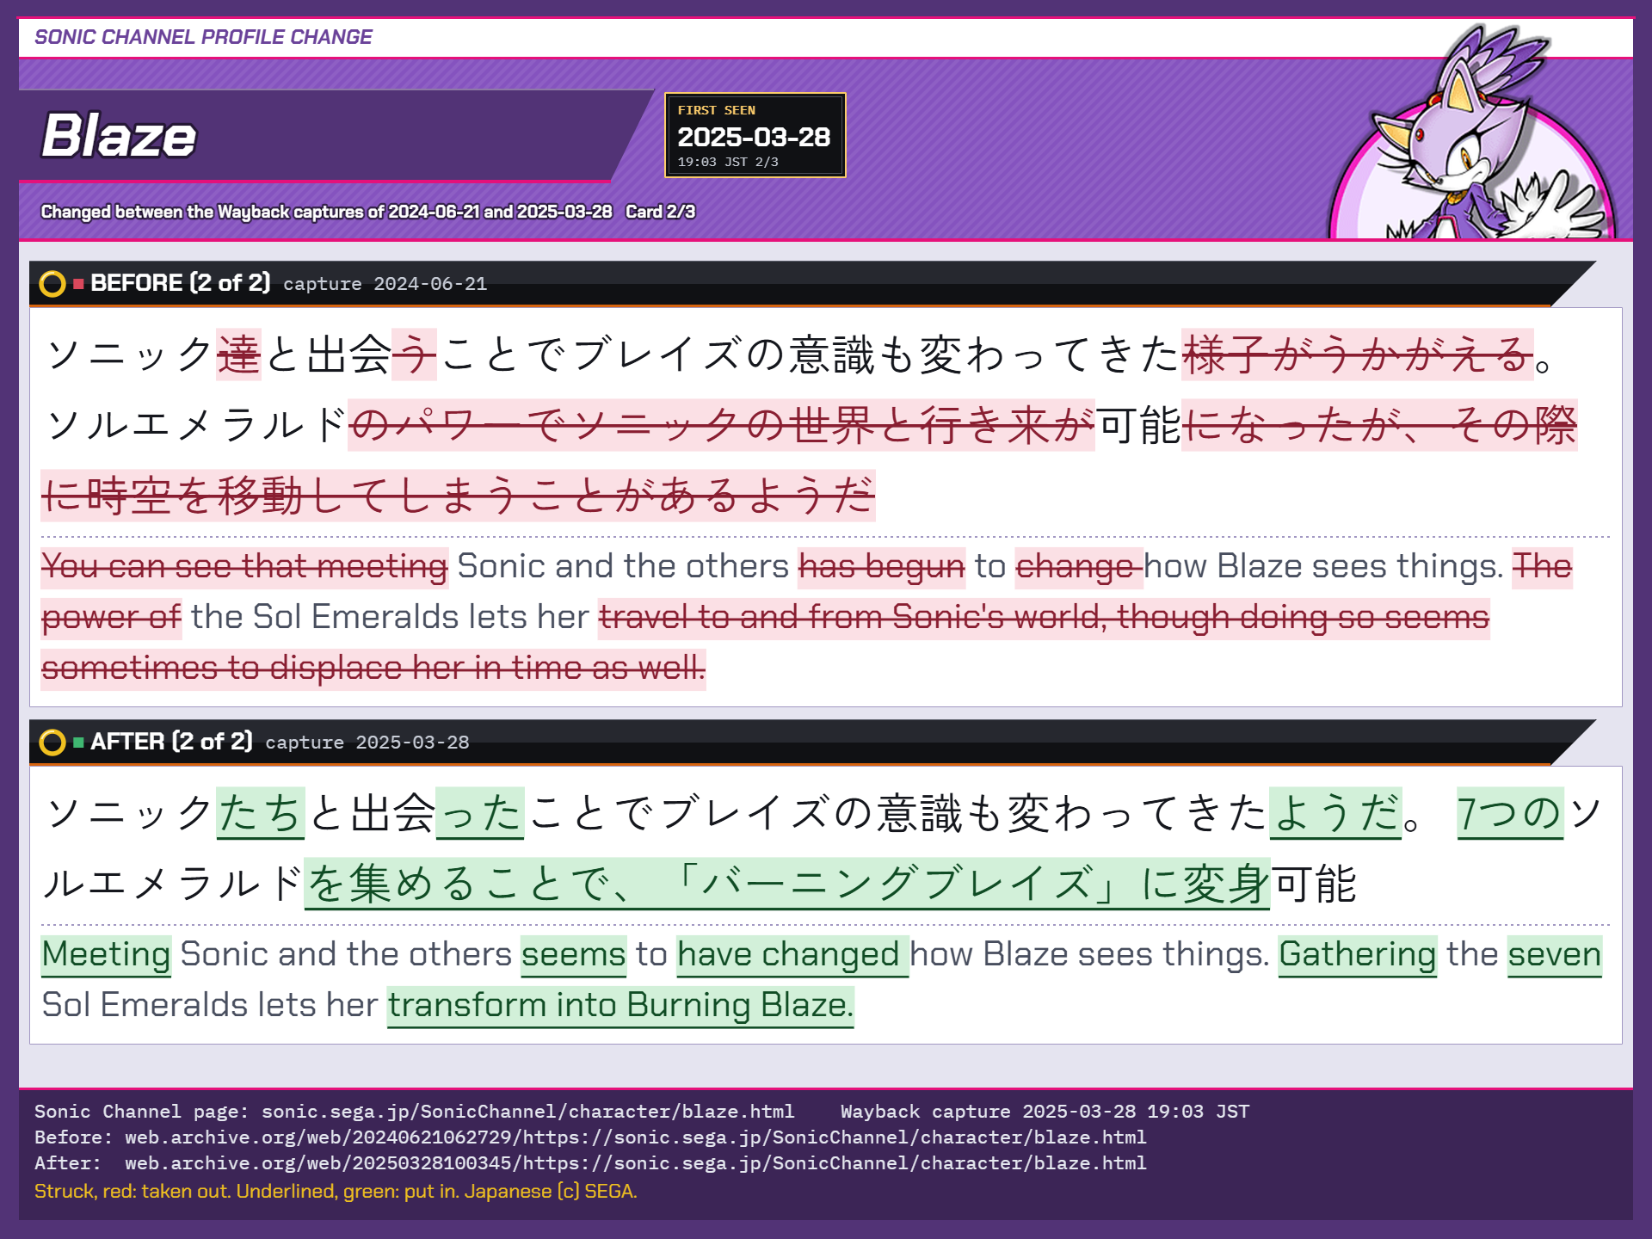
Task: Click the capture 2025-03-28 date label
Action: pos(367,743)
